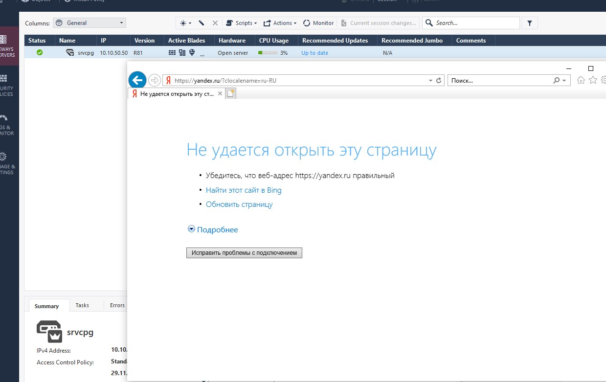Click the Monitor button
The image size is (606, 382).
[318, 23]
